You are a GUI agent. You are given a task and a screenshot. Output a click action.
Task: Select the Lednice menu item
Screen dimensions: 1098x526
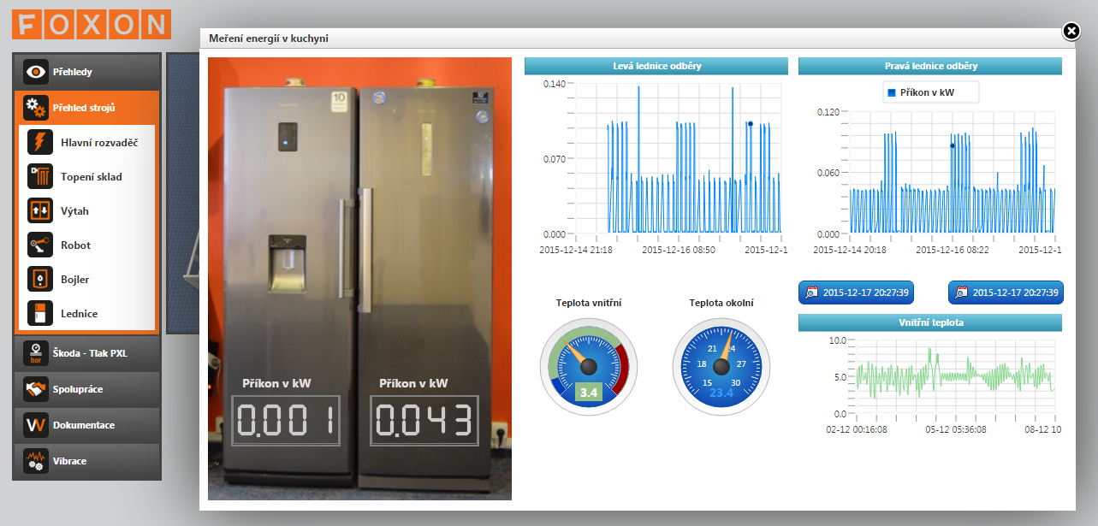click(x=87, y=313)
